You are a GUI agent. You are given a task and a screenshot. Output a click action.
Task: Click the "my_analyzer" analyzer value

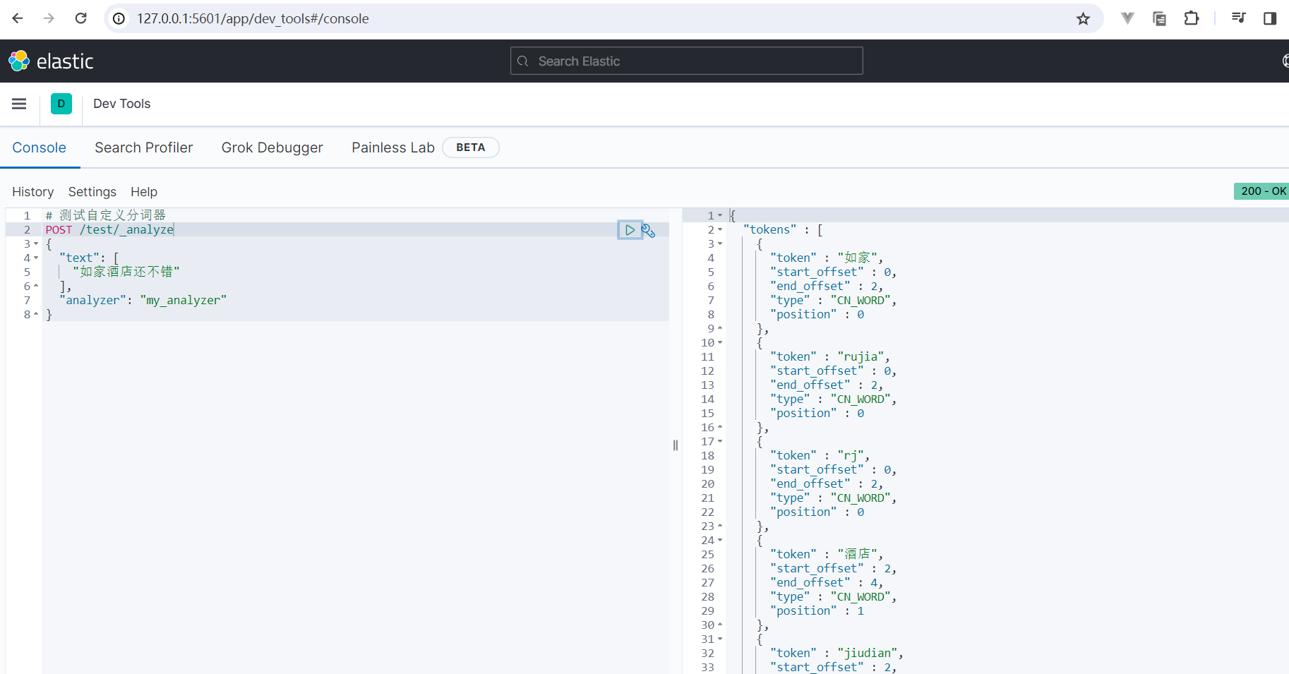pyautogui.click(x=184, y=300)
